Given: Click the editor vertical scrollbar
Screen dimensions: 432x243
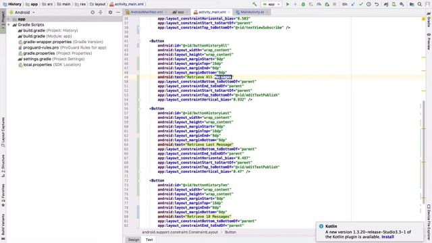Looking at the screenshot, I should point(424,151).
